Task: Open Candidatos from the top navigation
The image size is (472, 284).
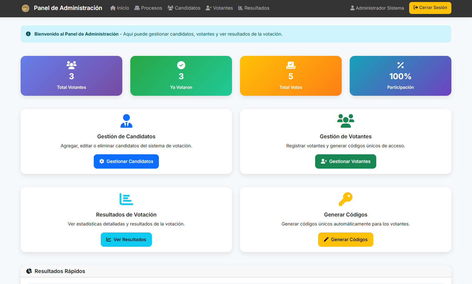Action: [x=184, y=8]
